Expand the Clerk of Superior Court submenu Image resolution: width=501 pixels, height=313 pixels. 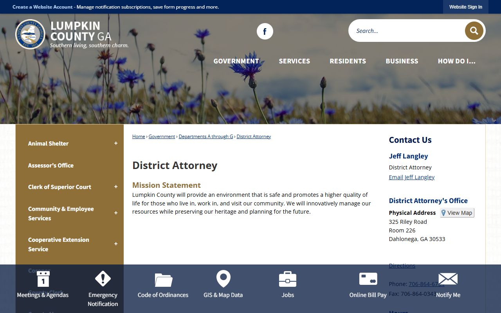[116, 187]
